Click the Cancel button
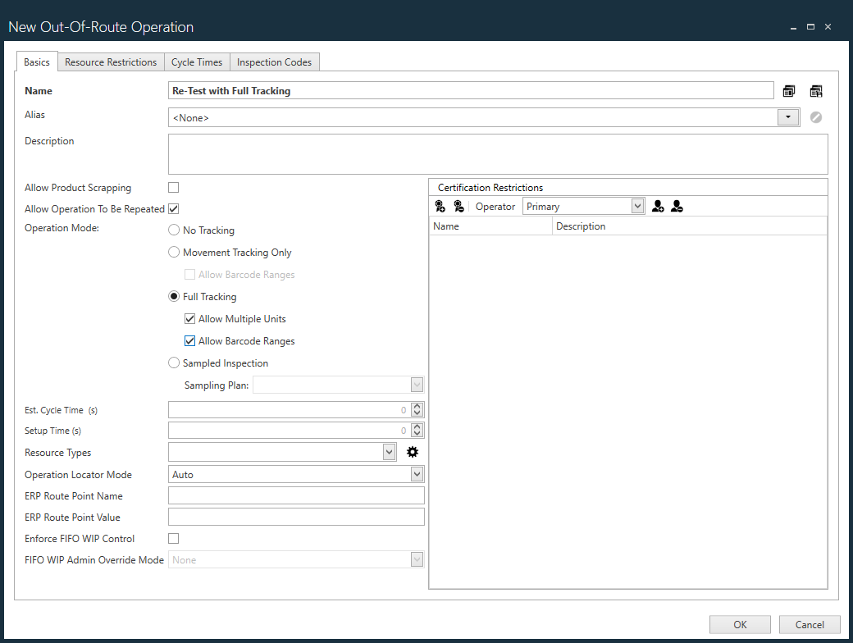The width and height of the screenshot is (853, 643). pyautogui.click(x=809, y=624)
